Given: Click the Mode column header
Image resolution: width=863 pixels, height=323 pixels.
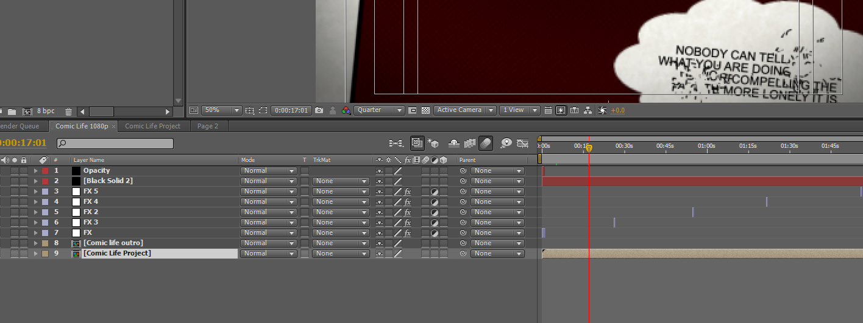Looking at the screenshot, I should click(248, 160).
